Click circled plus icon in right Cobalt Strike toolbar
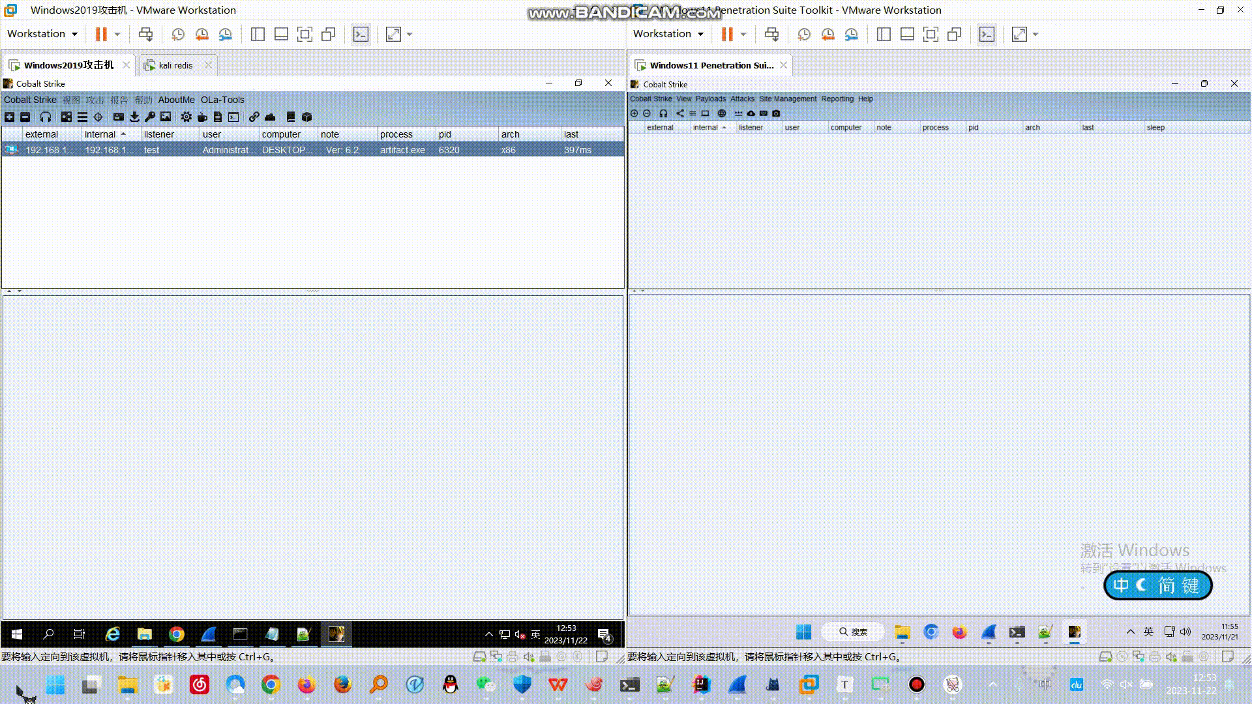The height and width of the screenshot is (704, 1252). (x=634, y=113)
